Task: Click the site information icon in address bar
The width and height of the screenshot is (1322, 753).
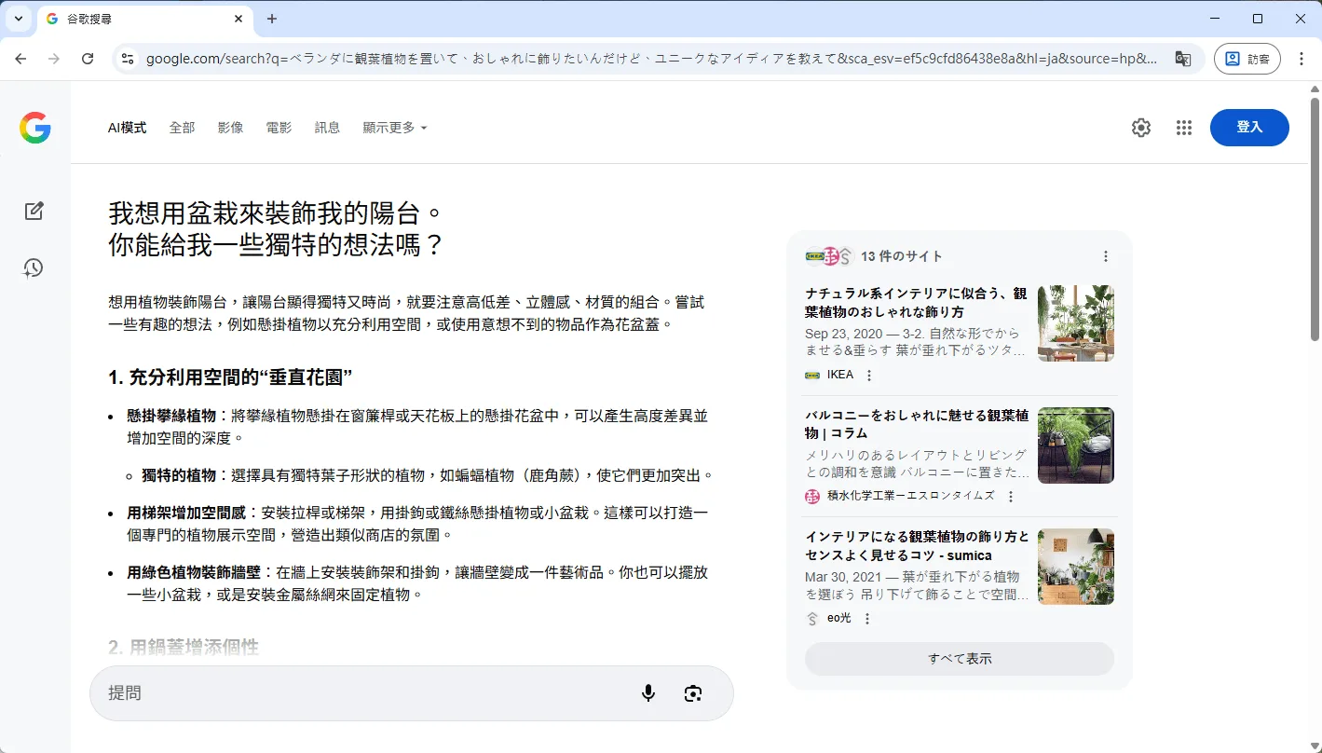Action: pos(127,58)
